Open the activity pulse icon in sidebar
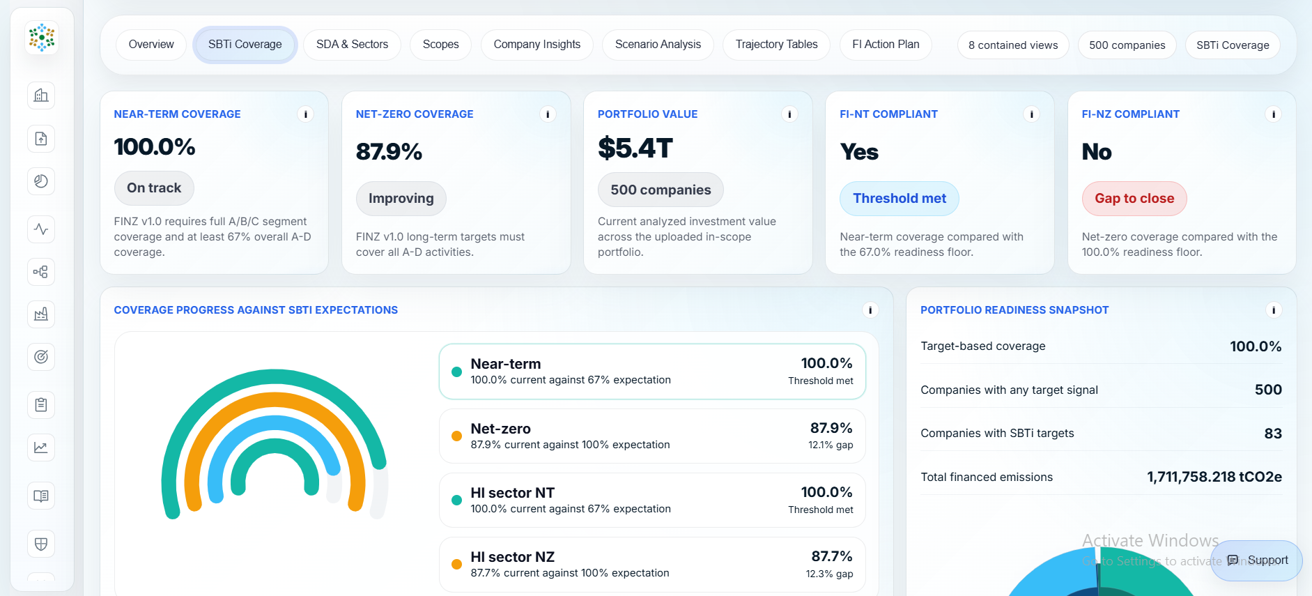The width and height of the screenshot is (1312, 596). (x=41, y=229)
